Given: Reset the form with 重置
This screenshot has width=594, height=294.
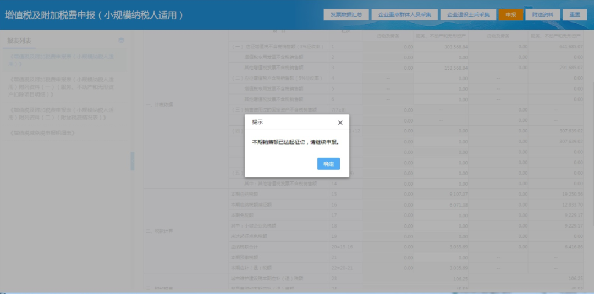Looking at the screenshot, I should [x=575, y=15].
